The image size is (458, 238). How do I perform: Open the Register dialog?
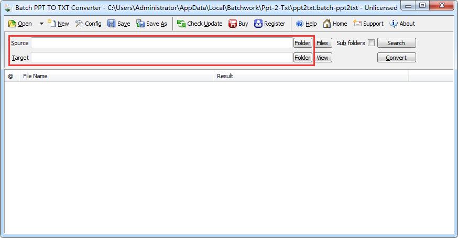269,24
